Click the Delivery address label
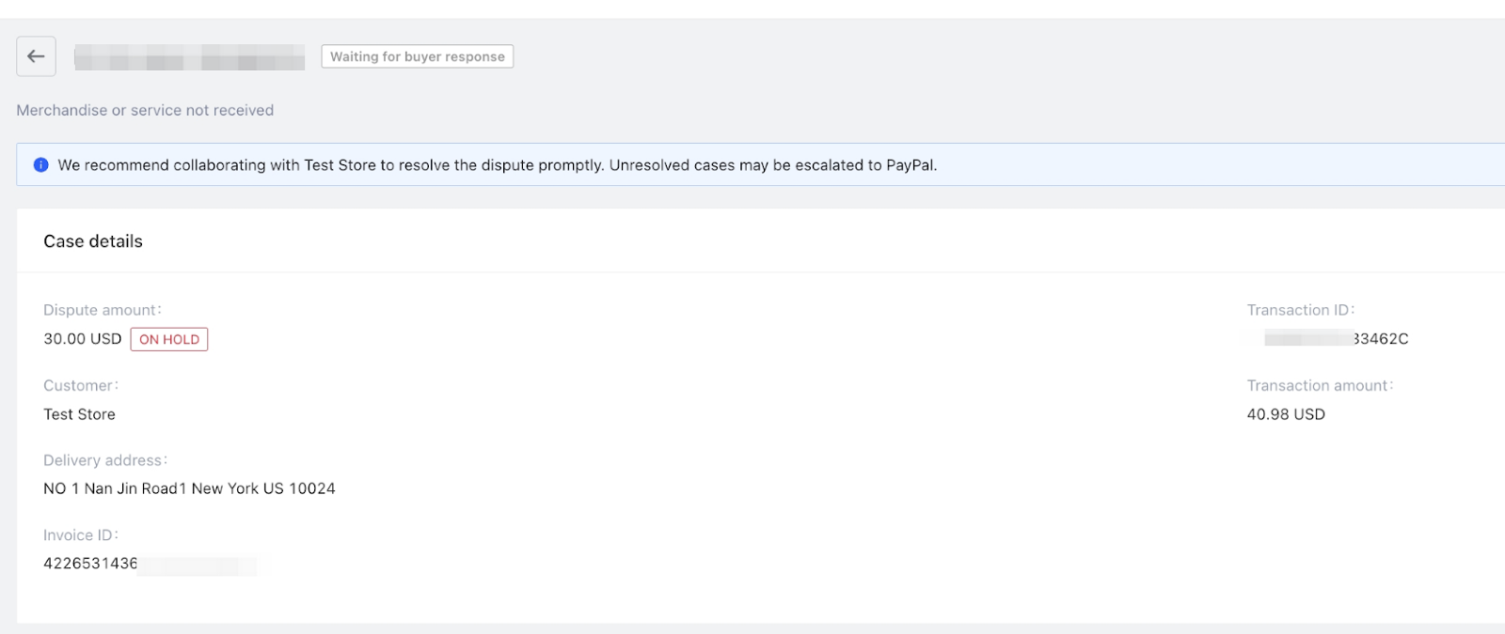Image resolution: width=1505 pixels, height=634 pixels. [x=104, y=460]
